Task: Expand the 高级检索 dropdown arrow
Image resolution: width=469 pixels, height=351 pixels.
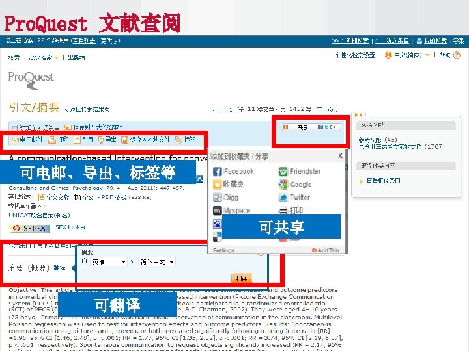Action: (x=56, y=57)
